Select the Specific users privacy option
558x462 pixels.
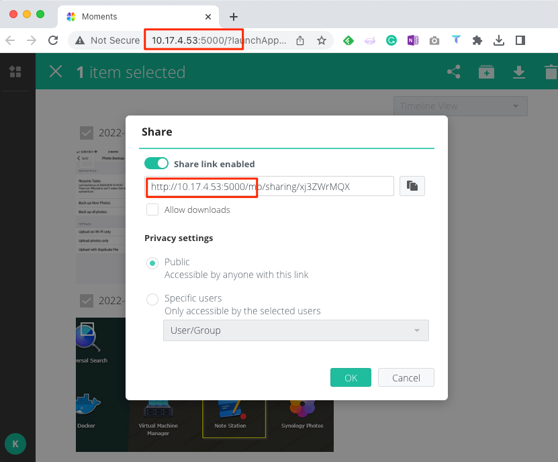point(152,300)
